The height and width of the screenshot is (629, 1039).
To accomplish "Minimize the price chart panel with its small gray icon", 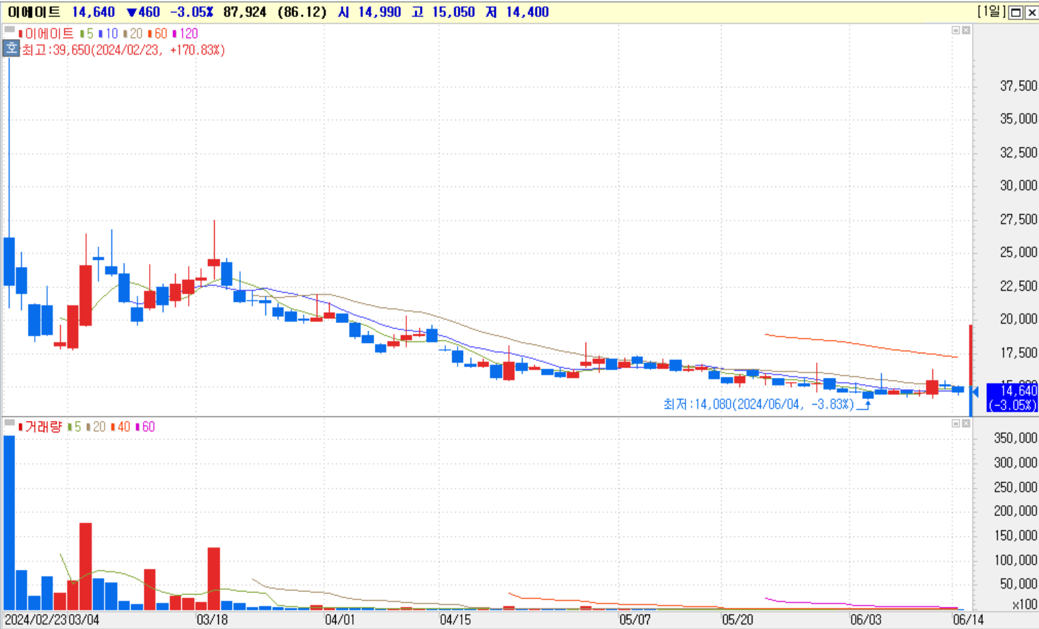I will [x=956, y=30].
